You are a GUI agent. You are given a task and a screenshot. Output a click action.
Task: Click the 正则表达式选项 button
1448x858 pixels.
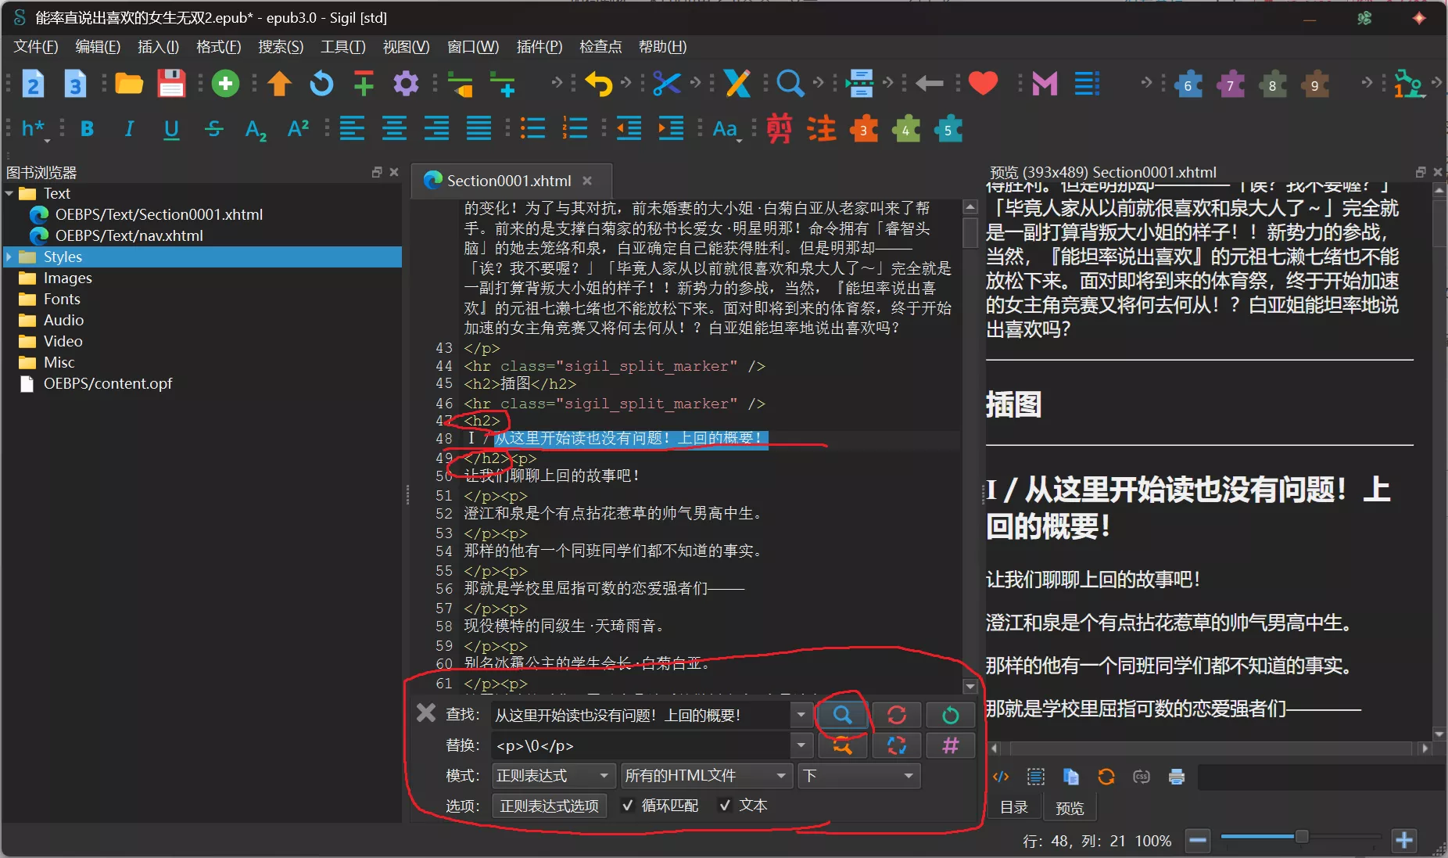pyautogui.click(x=549, y=806)
